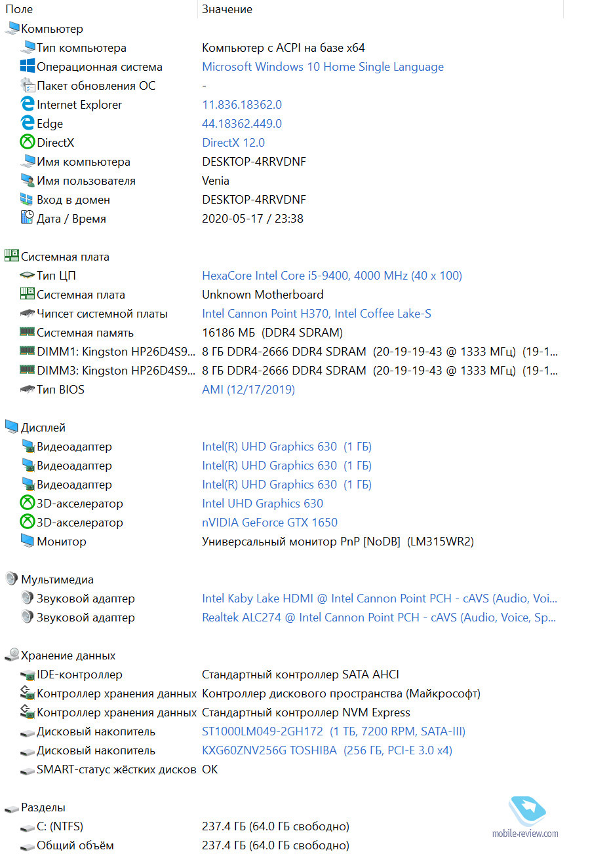Screen dimensions: 590x867
Task: Open the 44.18362.449.0 Edge version link
Action: point(242,124)
